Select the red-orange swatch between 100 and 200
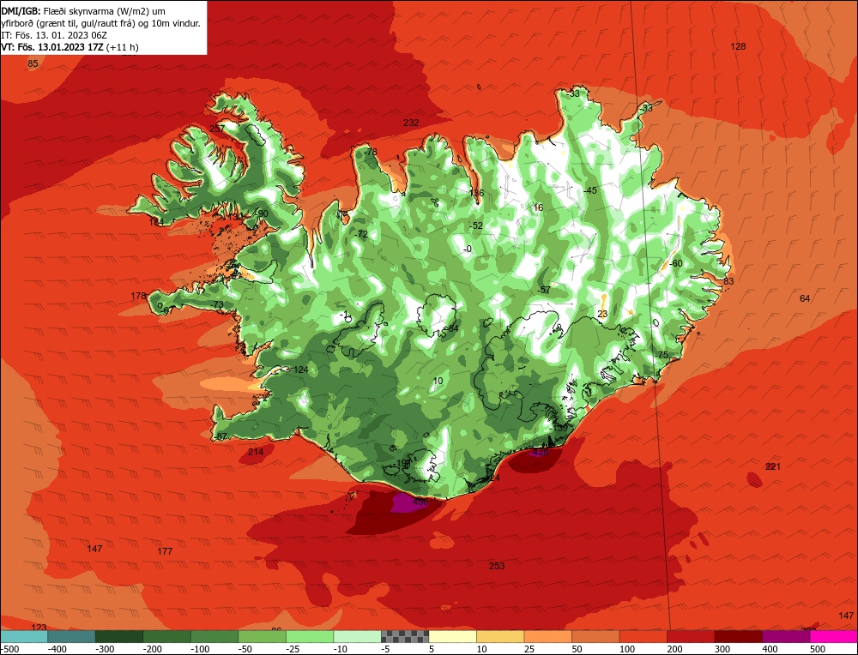The image size is (858, 655). (x=643, y=636)
